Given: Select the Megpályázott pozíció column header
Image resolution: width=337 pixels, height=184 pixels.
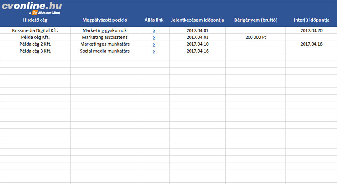Looking at the screenshot, I should click(105, 20).
